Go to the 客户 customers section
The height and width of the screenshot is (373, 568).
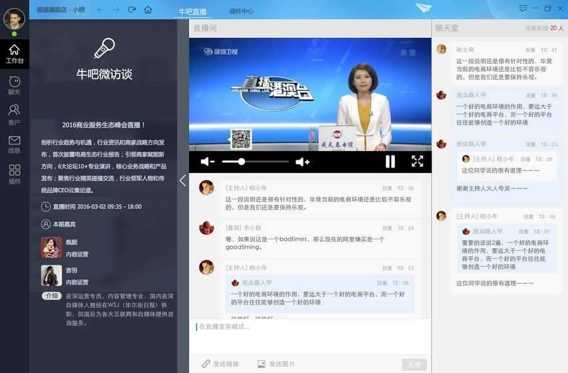coord(14,114)
